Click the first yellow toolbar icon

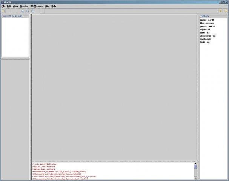point(3,11)
